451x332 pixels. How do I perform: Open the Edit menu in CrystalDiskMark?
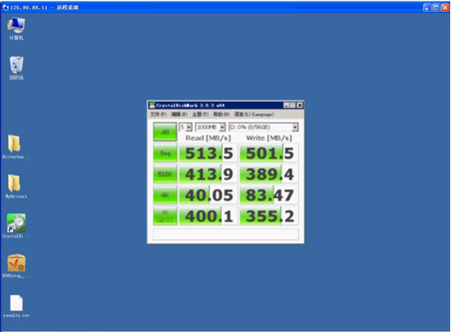pyautogui.click(x=179, y=115)
